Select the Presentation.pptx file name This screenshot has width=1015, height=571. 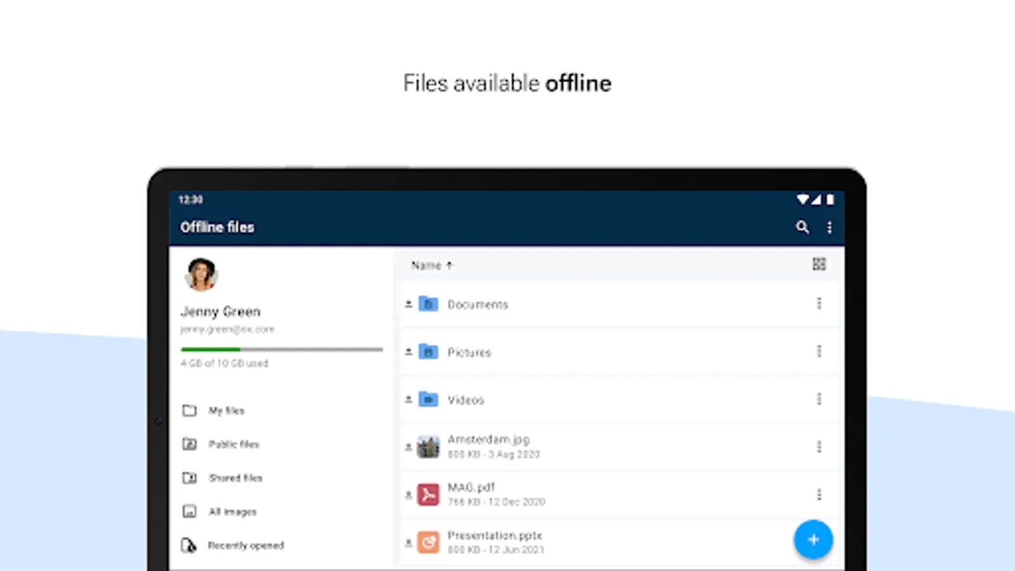(495, 535)
